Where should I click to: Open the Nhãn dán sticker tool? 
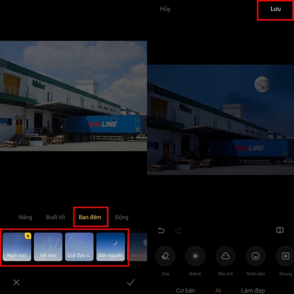pos(255,256)
